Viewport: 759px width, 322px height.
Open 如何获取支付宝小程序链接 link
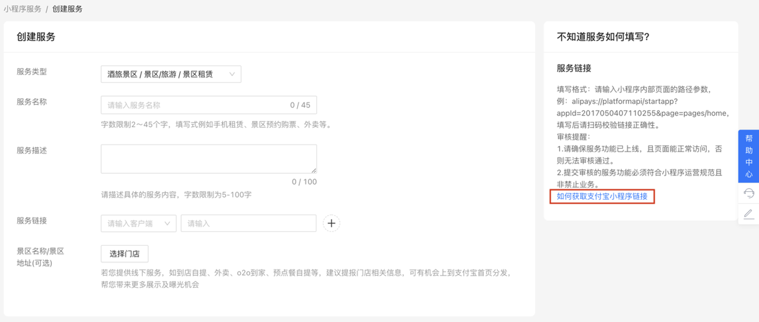(602, 196)
